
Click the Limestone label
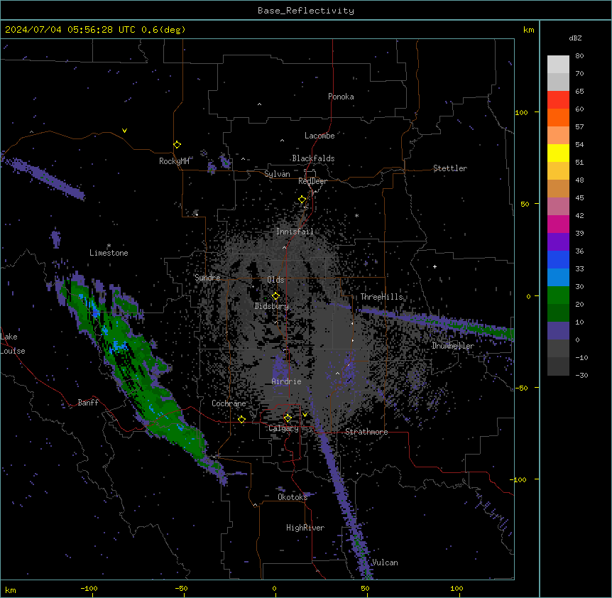(x=109, y=253)
